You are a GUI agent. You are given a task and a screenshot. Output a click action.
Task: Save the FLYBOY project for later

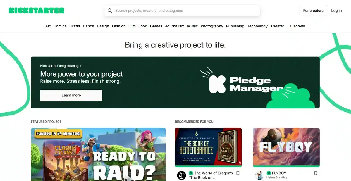(316, 173)
